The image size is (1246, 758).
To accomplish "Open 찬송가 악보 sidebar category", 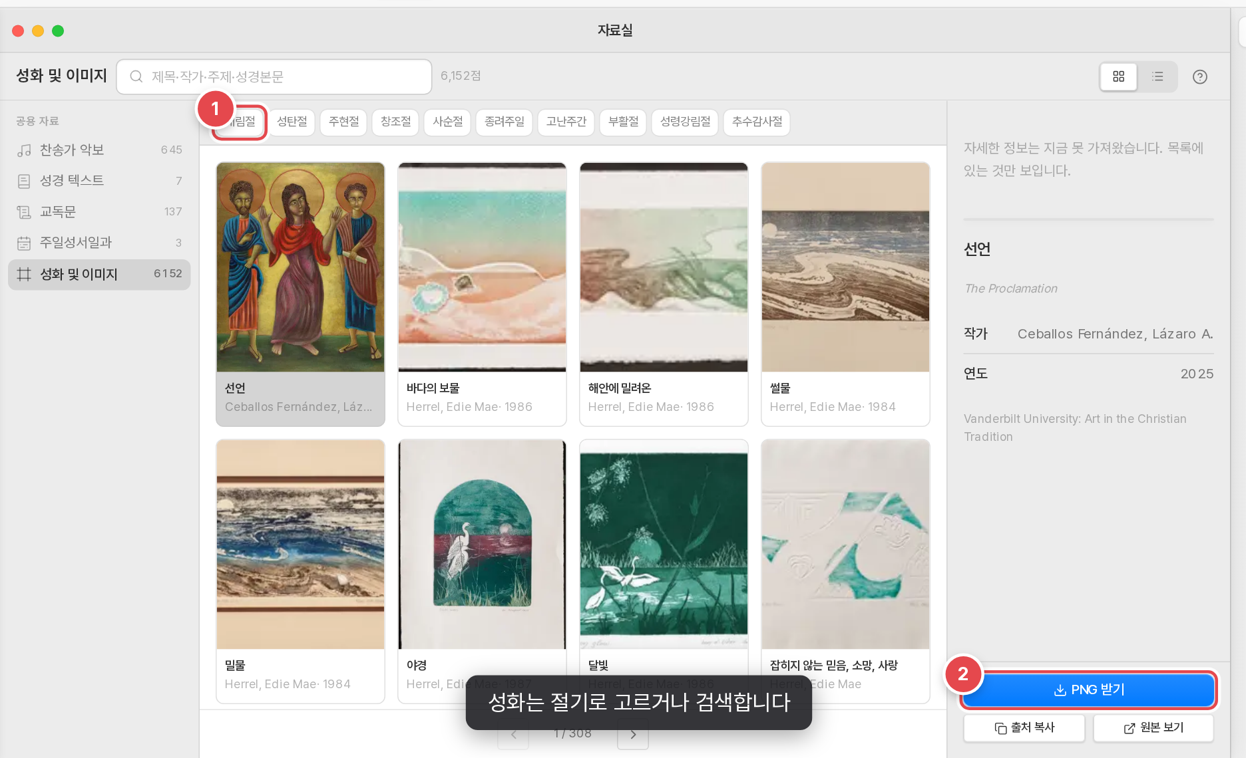I will coord(99,150).
